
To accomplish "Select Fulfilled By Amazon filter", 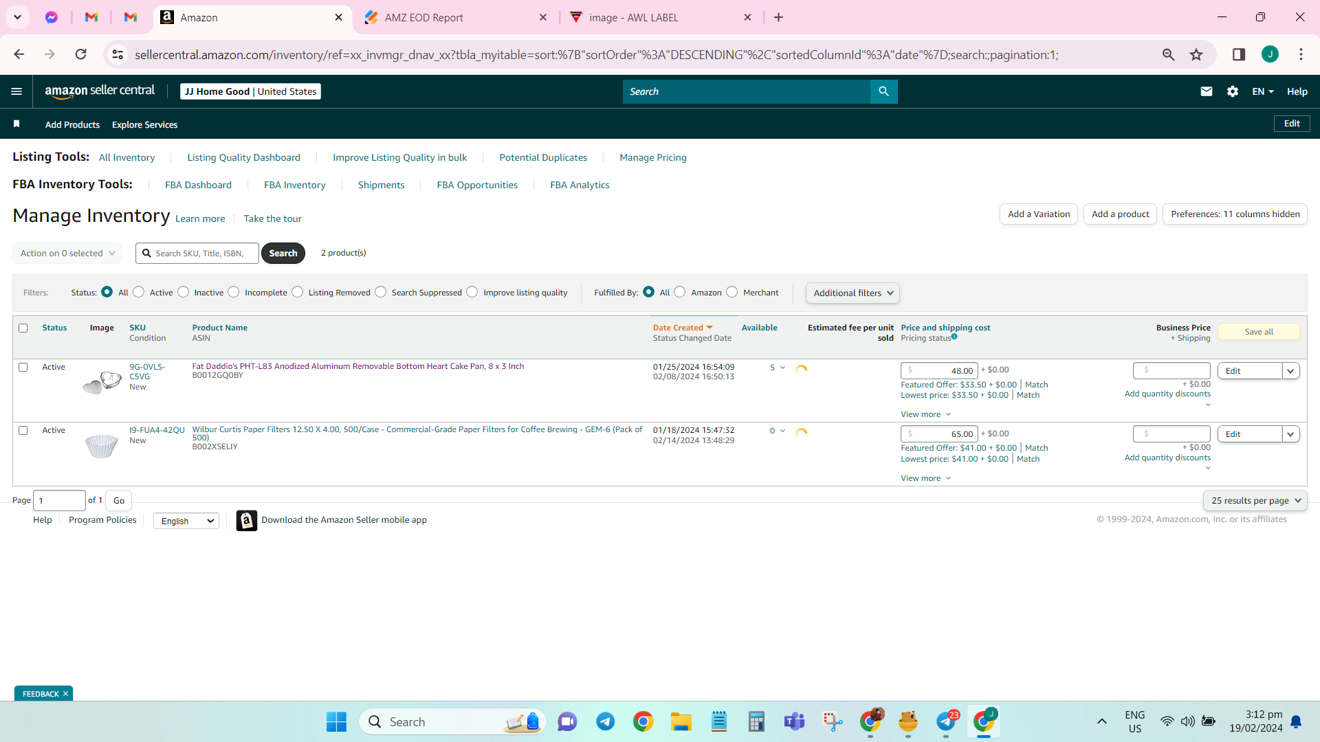I will [679, 292].
